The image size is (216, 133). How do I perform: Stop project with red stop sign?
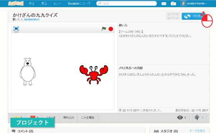tap(111, 29)
